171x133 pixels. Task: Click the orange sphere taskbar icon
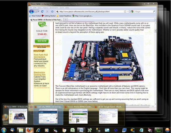(x=167, y=130)
